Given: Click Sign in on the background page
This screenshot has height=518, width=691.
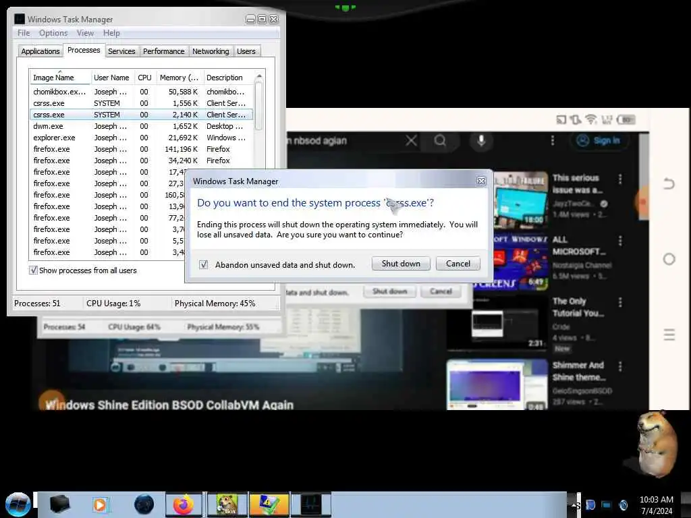Looking at the screenshot, I should pyautogui.click(x=599, y=140).
